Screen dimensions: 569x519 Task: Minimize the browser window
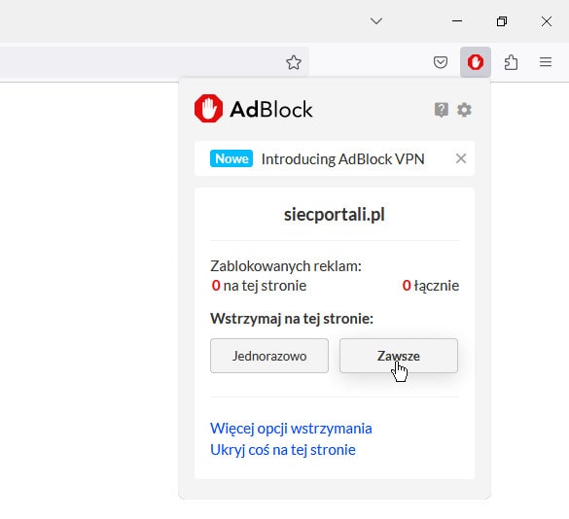coord(457,21)
